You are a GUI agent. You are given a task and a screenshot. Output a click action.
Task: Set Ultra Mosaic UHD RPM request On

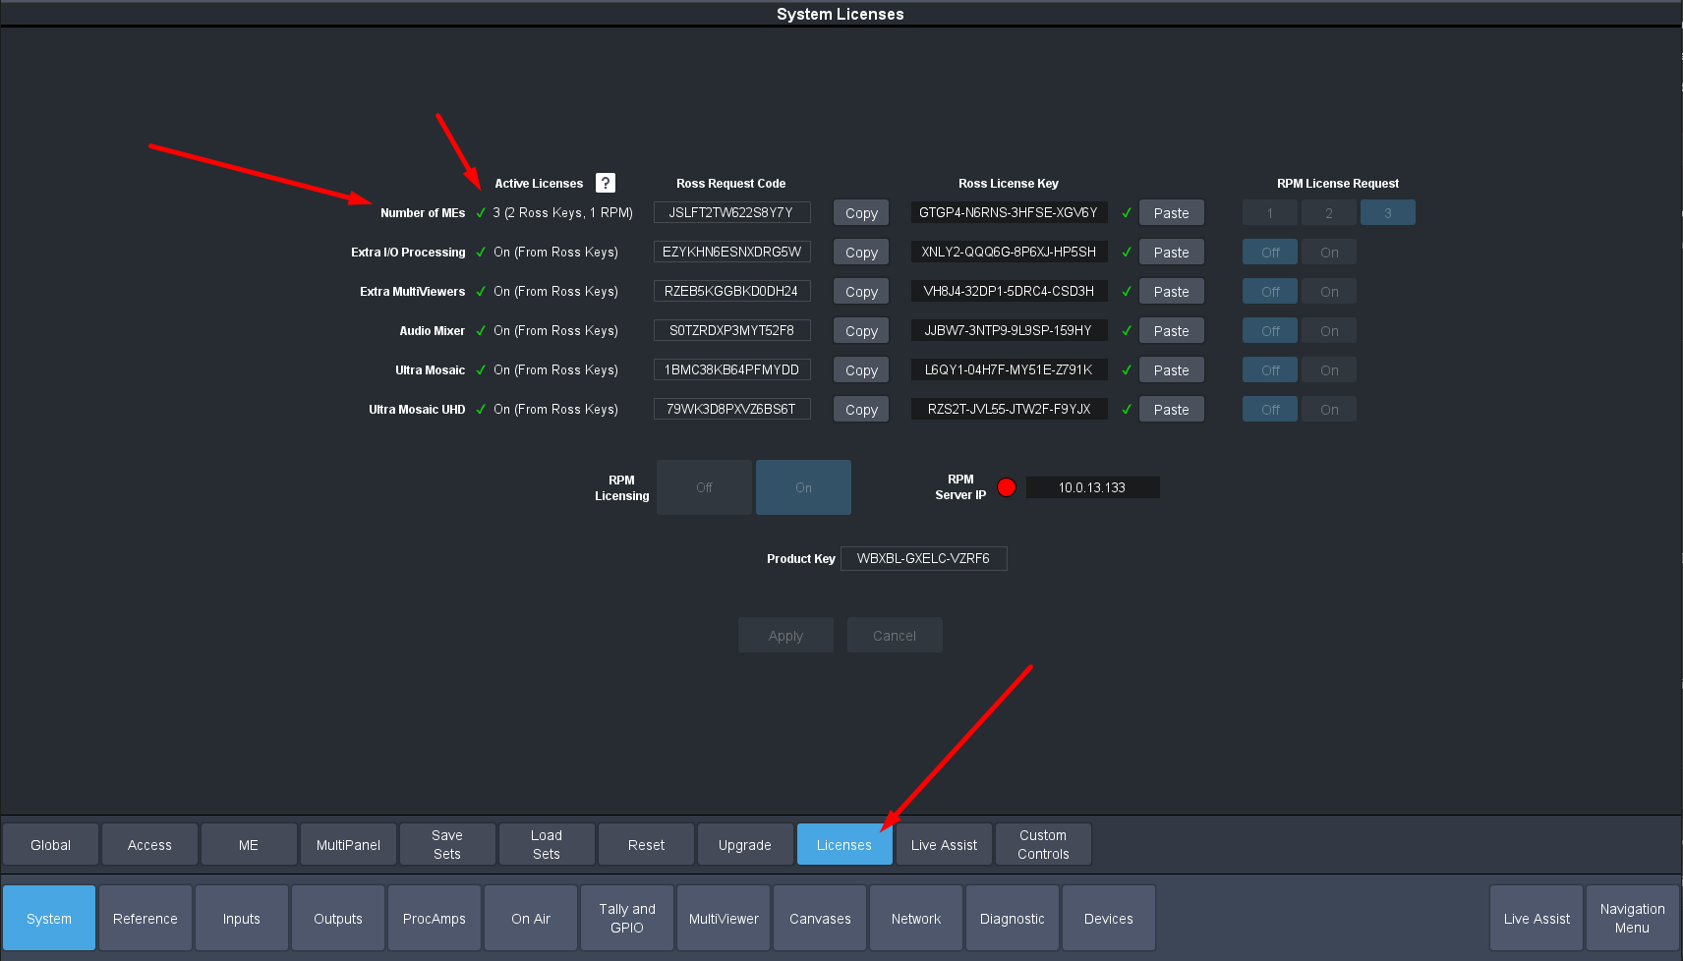[1329, 409]
